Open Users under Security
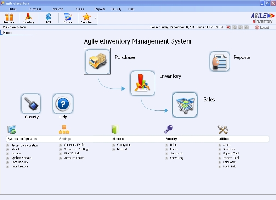The image size is (276, 200). click(x=173, y=149)
